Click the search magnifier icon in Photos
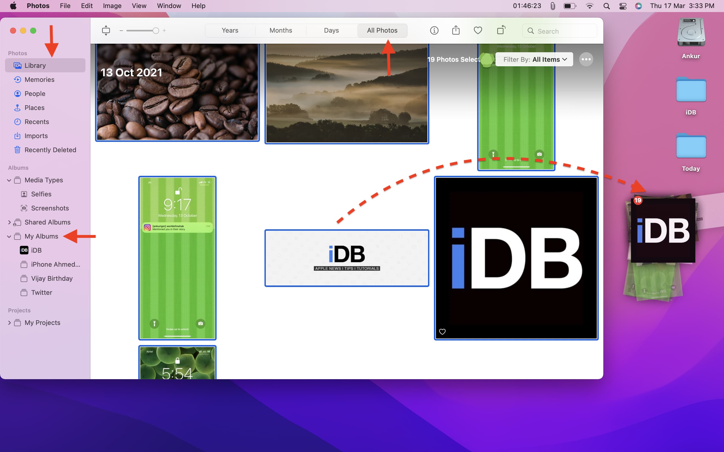The height and width of the screenshot is (452, 724). pyautogui.click(x=530, y=31)
